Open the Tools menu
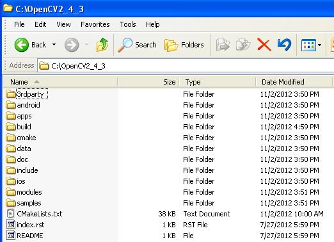The width and height of the screenshot is (334, 242). point(128,24)
